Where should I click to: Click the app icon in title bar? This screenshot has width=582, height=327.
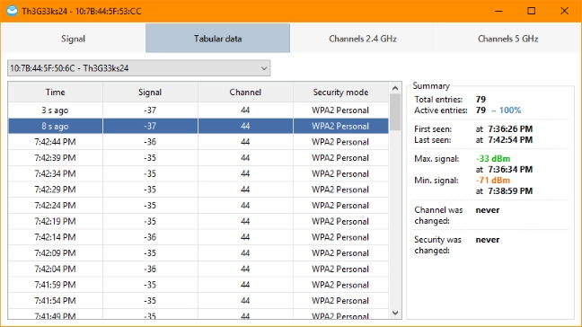(12, 11)
